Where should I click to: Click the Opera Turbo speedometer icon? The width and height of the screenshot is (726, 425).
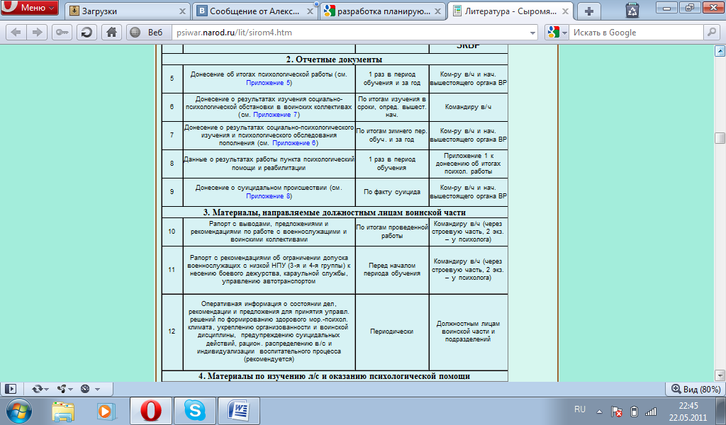pyautogui.click(x=85, y=389)
